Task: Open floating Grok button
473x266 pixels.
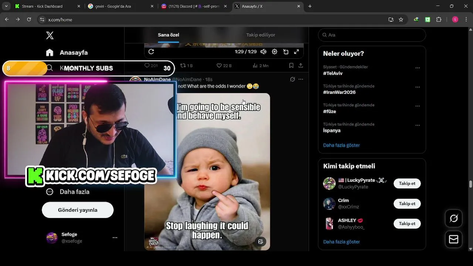Action: [453, 219]
